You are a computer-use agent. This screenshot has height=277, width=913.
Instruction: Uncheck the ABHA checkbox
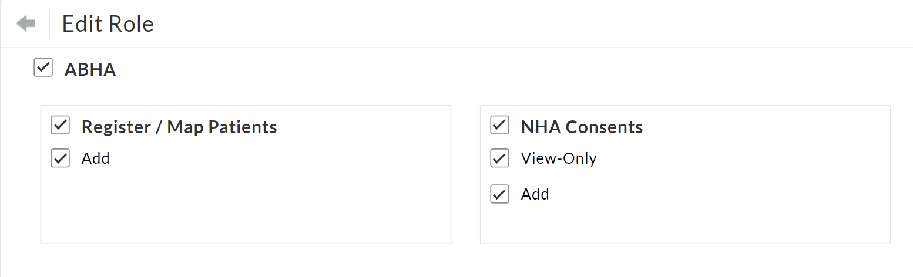pos(43,67)
